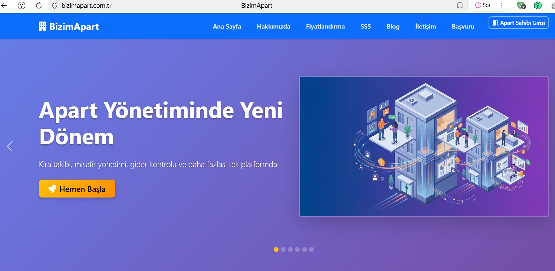555x271 pixels.
Task: Click Apart Sahibi Girişi login button
Action: (519, 23)
